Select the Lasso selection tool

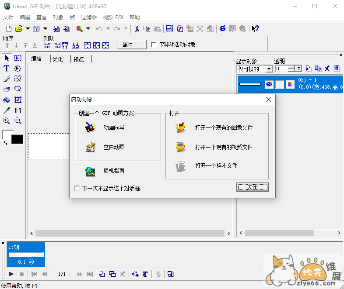[18, 89]
